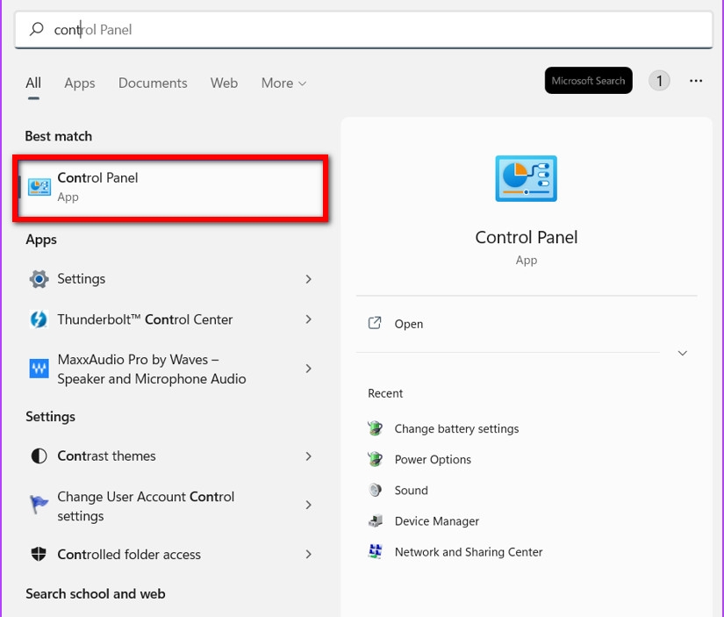The height and width of the screenshot is (617, 724).
Task: Click the Settings gear icon
Action: point(39,278)
